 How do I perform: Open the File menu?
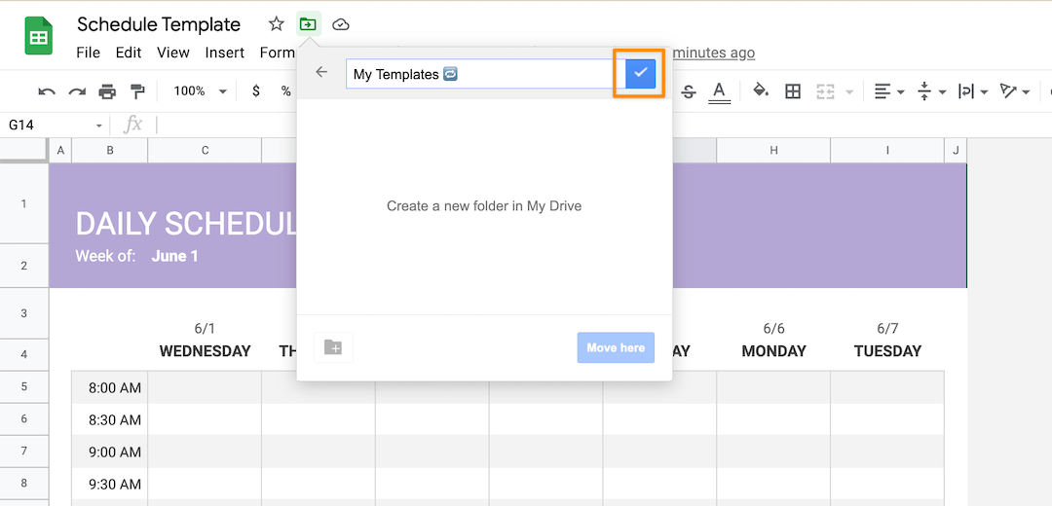[x=88, y=53]
